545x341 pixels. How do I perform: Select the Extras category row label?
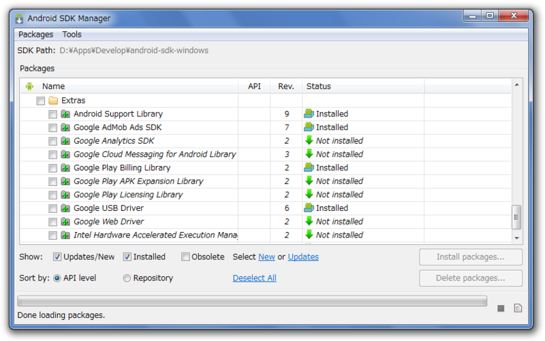click(x=74, y=101)
